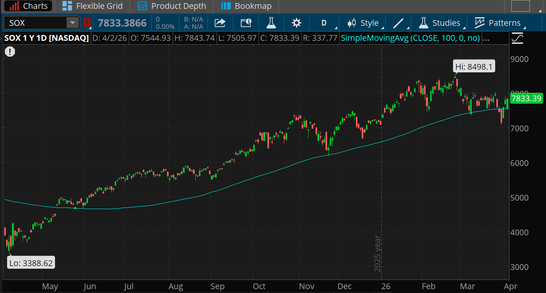Open the SOX symbol dropdown arrow

tap(72, 23)
